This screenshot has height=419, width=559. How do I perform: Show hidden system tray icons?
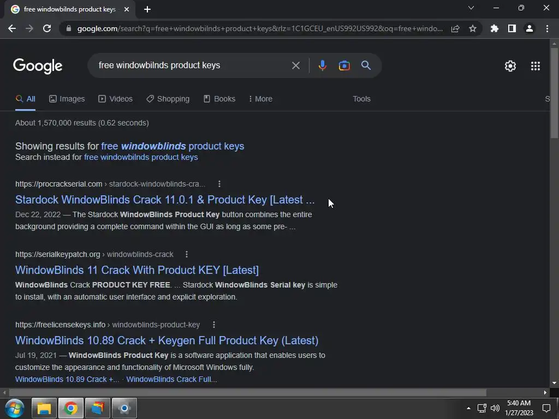tap(468, 408)
